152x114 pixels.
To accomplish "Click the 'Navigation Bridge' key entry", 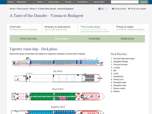I will [121, 62].
